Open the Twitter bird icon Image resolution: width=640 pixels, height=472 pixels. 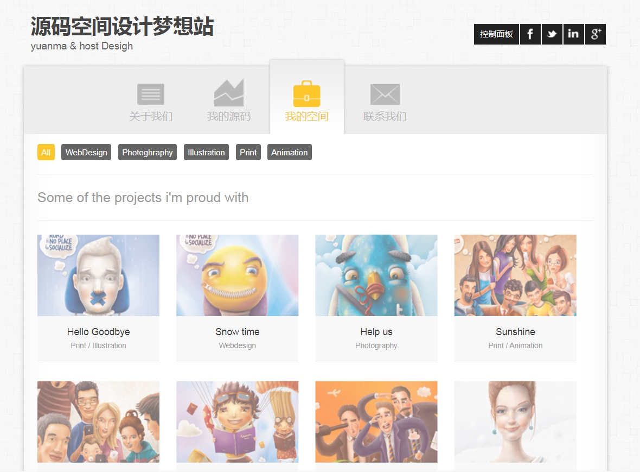click(x=552, y=34)
